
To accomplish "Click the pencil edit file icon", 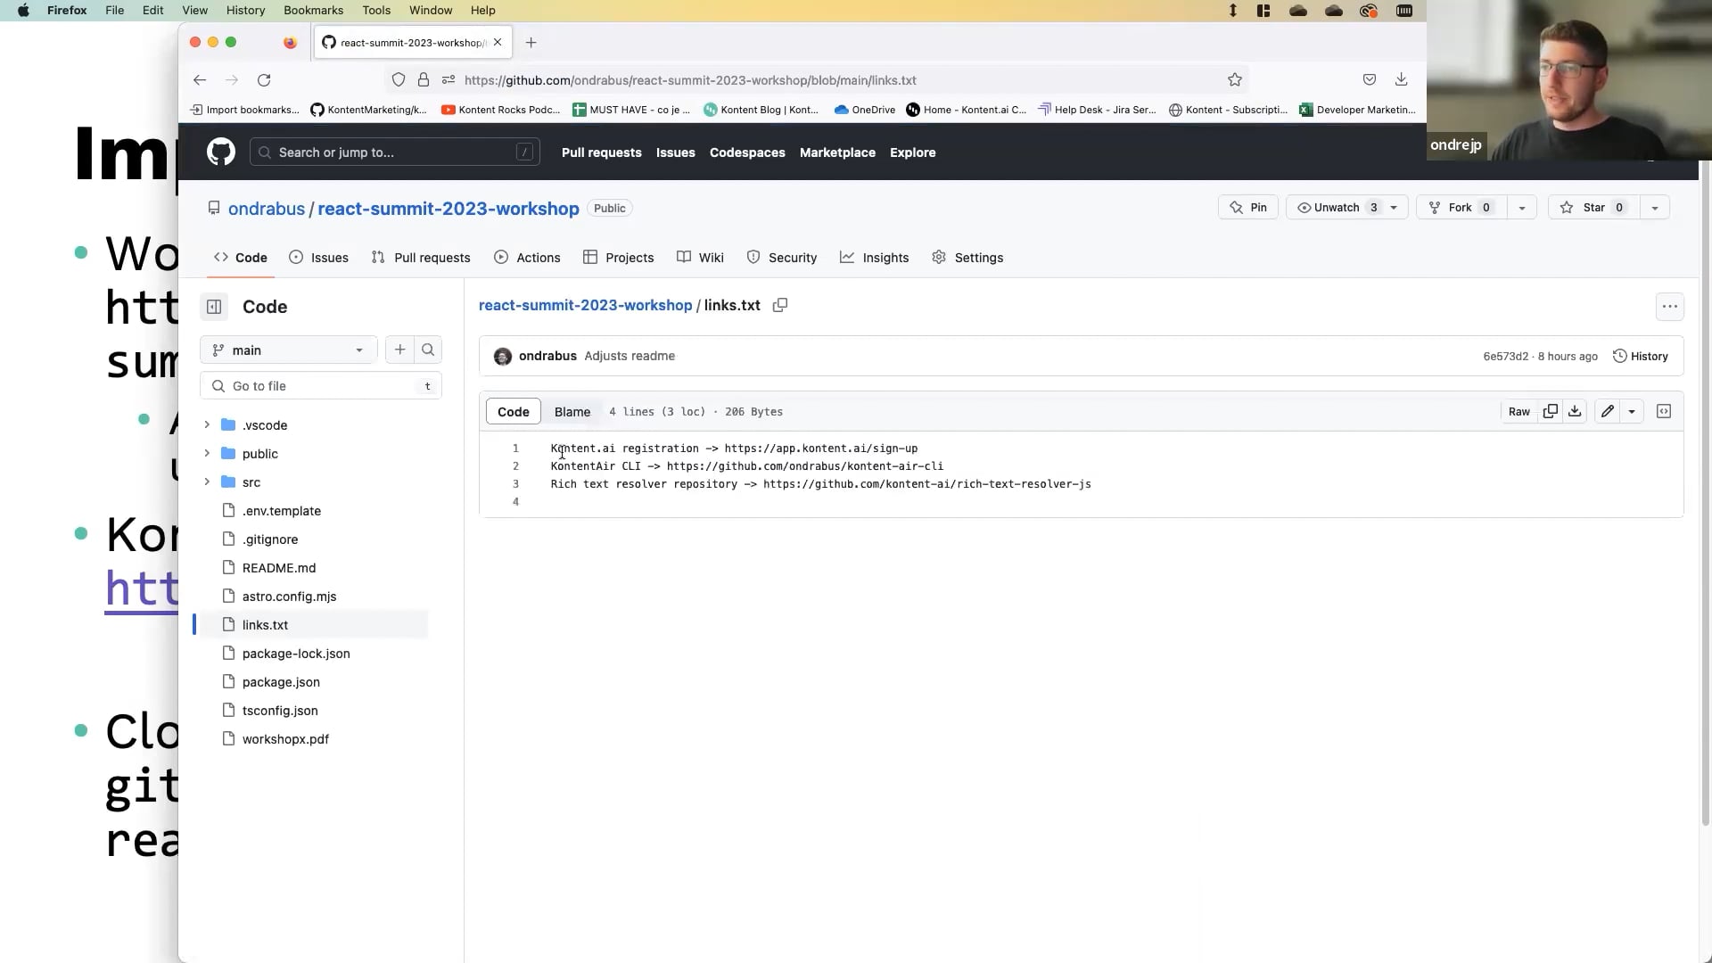I will [1607, 411].
